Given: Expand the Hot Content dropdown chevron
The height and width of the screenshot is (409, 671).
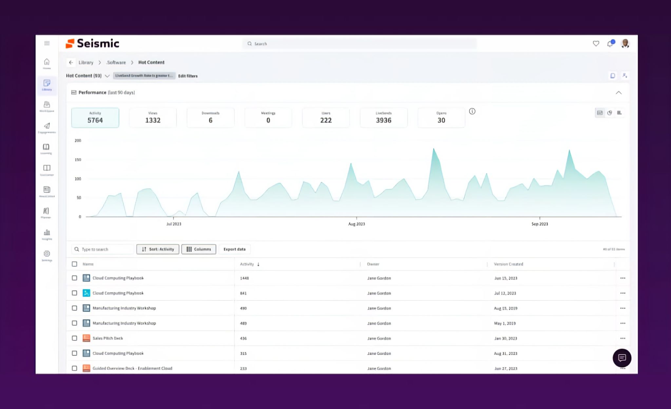Looking at the screenshot, I should tap(107, 76).
